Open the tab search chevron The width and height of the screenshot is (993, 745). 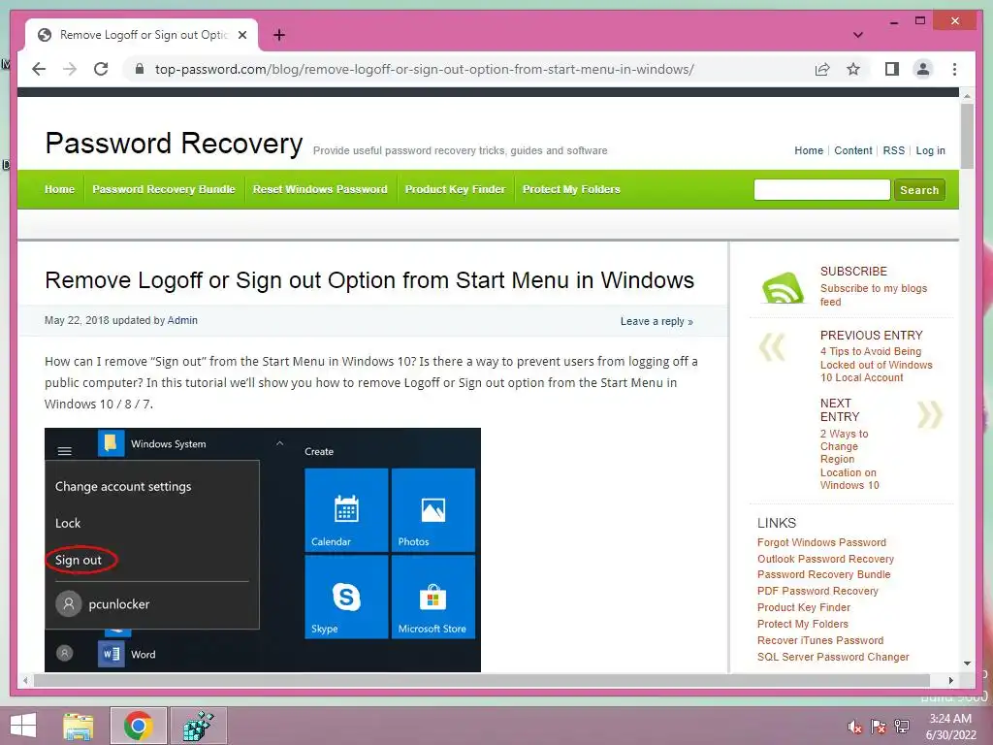click(x=857, y=35)
